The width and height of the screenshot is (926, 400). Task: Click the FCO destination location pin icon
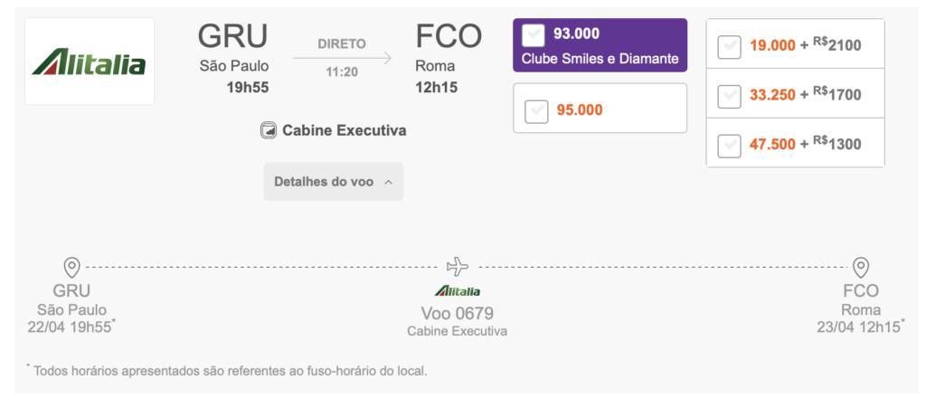pos(861,268)
